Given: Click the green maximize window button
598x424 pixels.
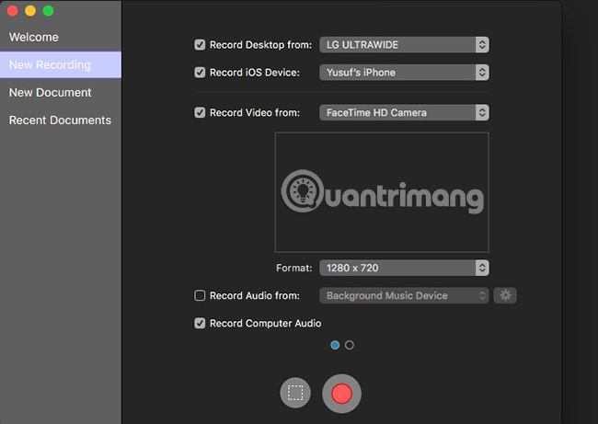Looking at the screenshot, I should 48,11.
